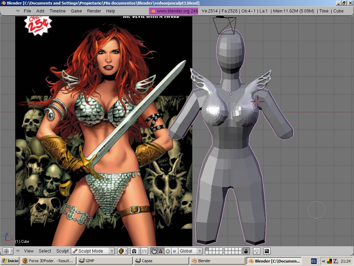Screen dimensions: 354x266
Task: Click the Mem:11.02M memory status text
Action: coord(294,11)
